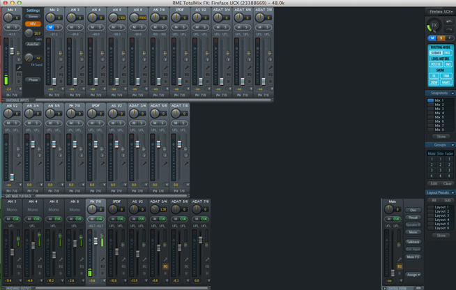The height and width of the screenshot is (290, 456).
Task: Open wrench settings on ADAT 7/8 input channel
Action: pos(270,68)
